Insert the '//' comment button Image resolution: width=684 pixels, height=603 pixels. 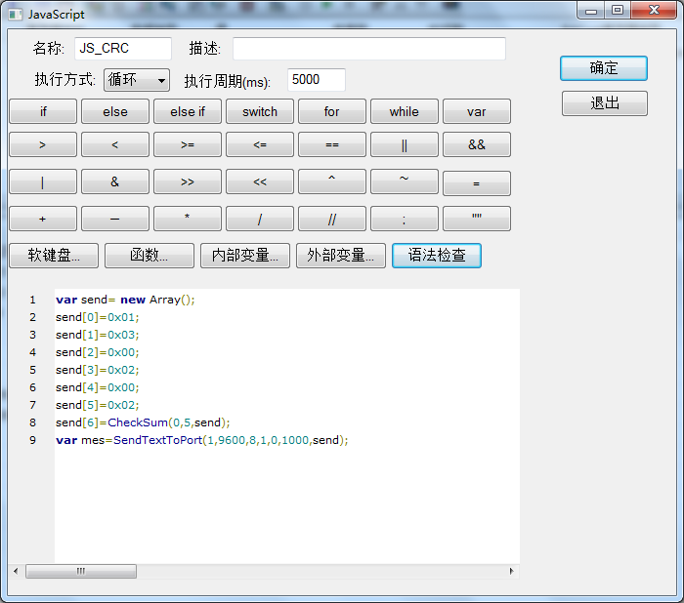[x=332, y=219]
